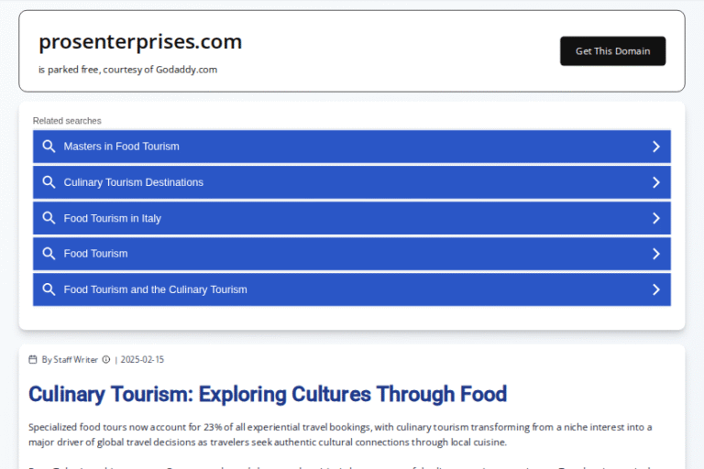This screenshot has height=469, width=704.
Task: Click the Culinary Tourism article headline
Action: pyautogui.click(x=268, y=395)
